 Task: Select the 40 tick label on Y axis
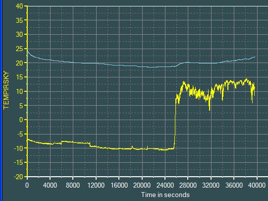pyautogui.click(x=19, y=6)
